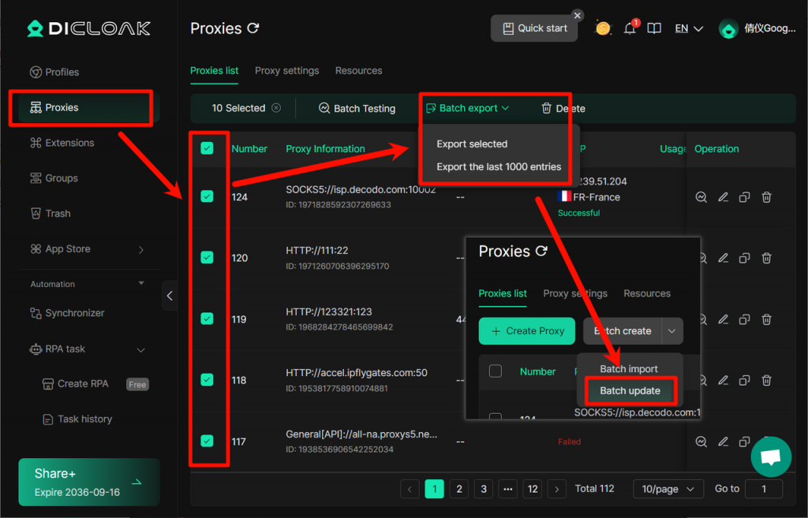Edit proxy 120 using the pencil icon
Screen dimensions: 808x518
tap(723, 258)
